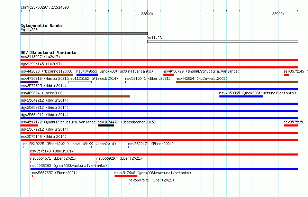This screenshot has width=308, height=197.
Task: Open dgv2564e212 (Uddin2014) label
Action: coord(45,100)
